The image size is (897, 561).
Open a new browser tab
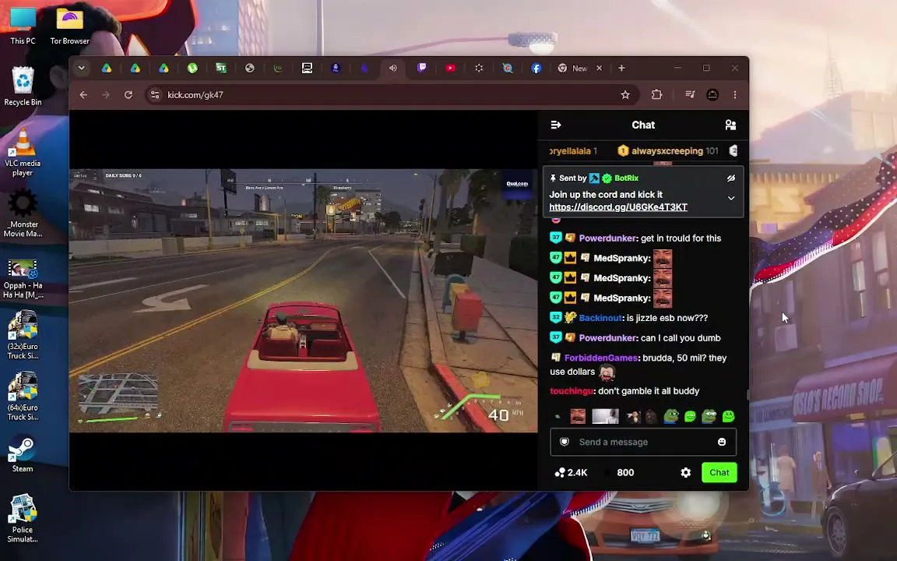click(x=621, y=68)
